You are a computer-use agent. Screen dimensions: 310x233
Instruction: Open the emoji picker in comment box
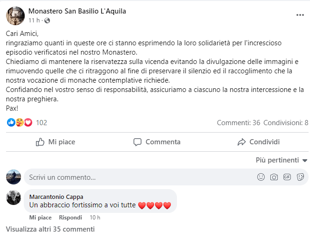[x=261, y=177]
